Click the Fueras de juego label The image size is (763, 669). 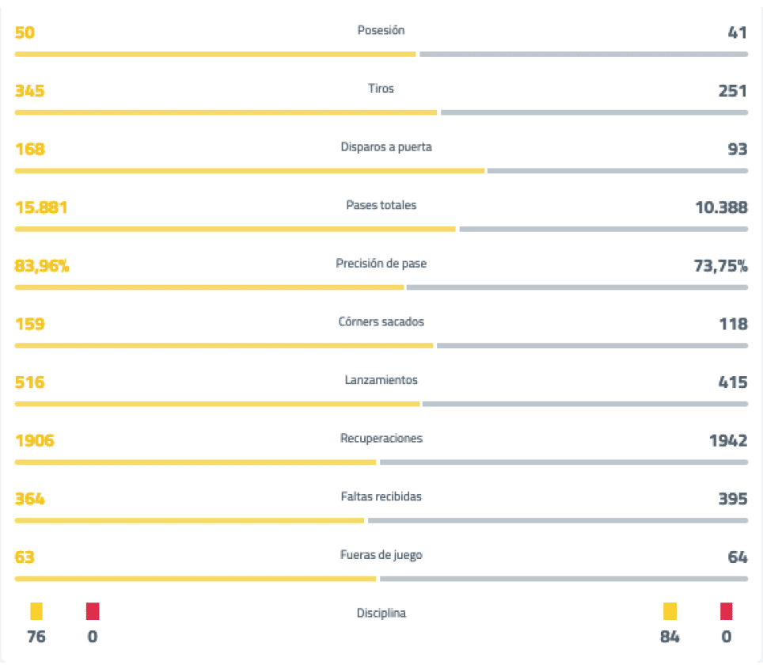pyautogui.click(x=381, y=555)
